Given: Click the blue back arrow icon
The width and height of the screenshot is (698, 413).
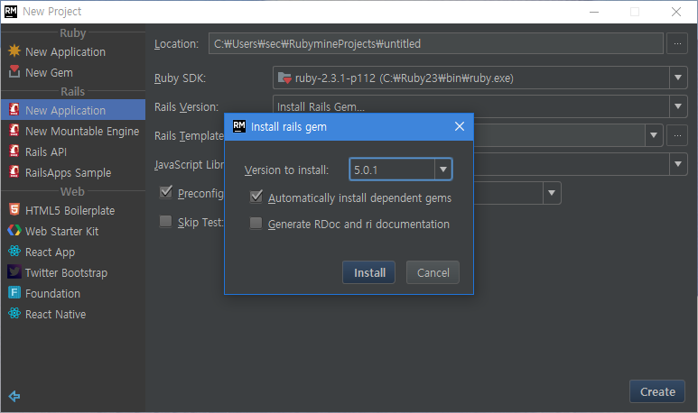Looking at the screenshot, I should [14, 396].
